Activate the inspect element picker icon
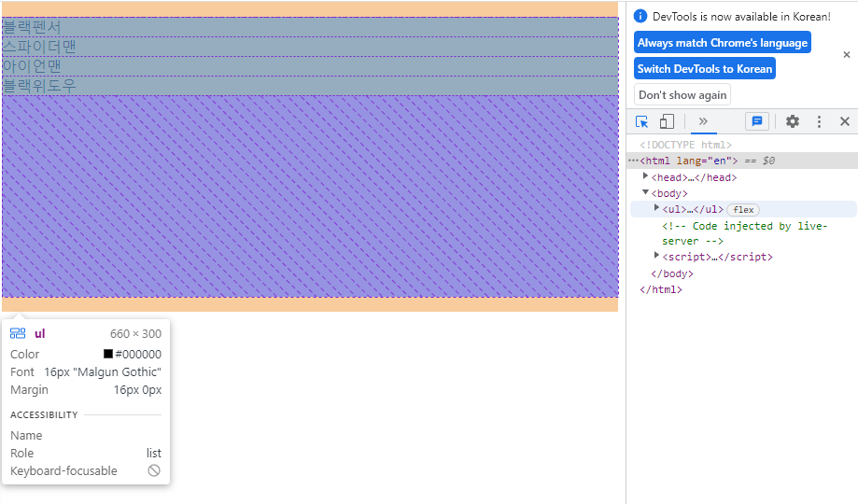The image size is (858, 504). [x=641, y=121]
